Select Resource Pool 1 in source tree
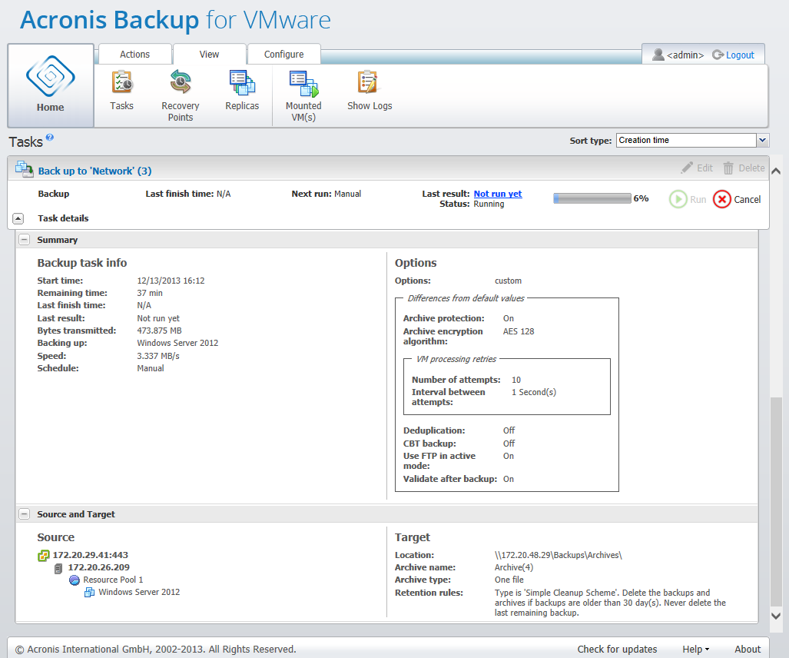 [113, 580]
